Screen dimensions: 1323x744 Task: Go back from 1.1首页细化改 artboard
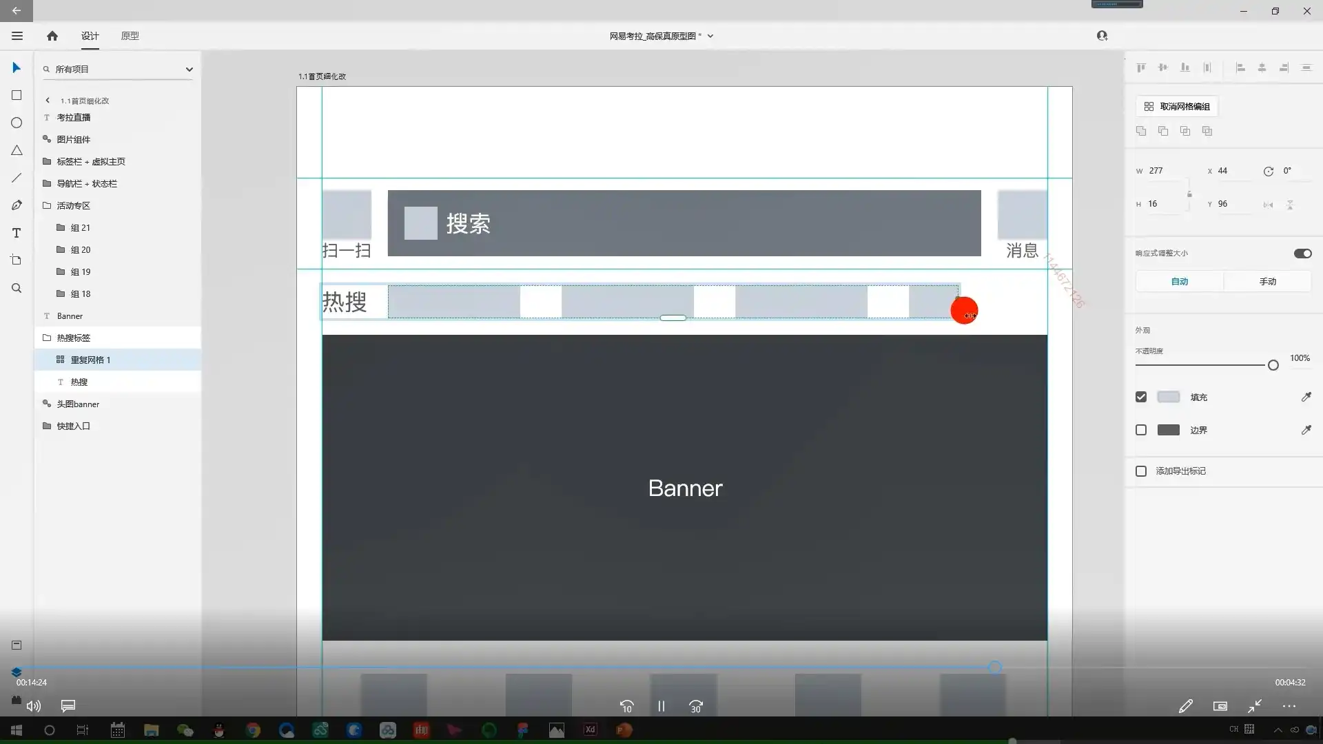(x=48, y=101)
